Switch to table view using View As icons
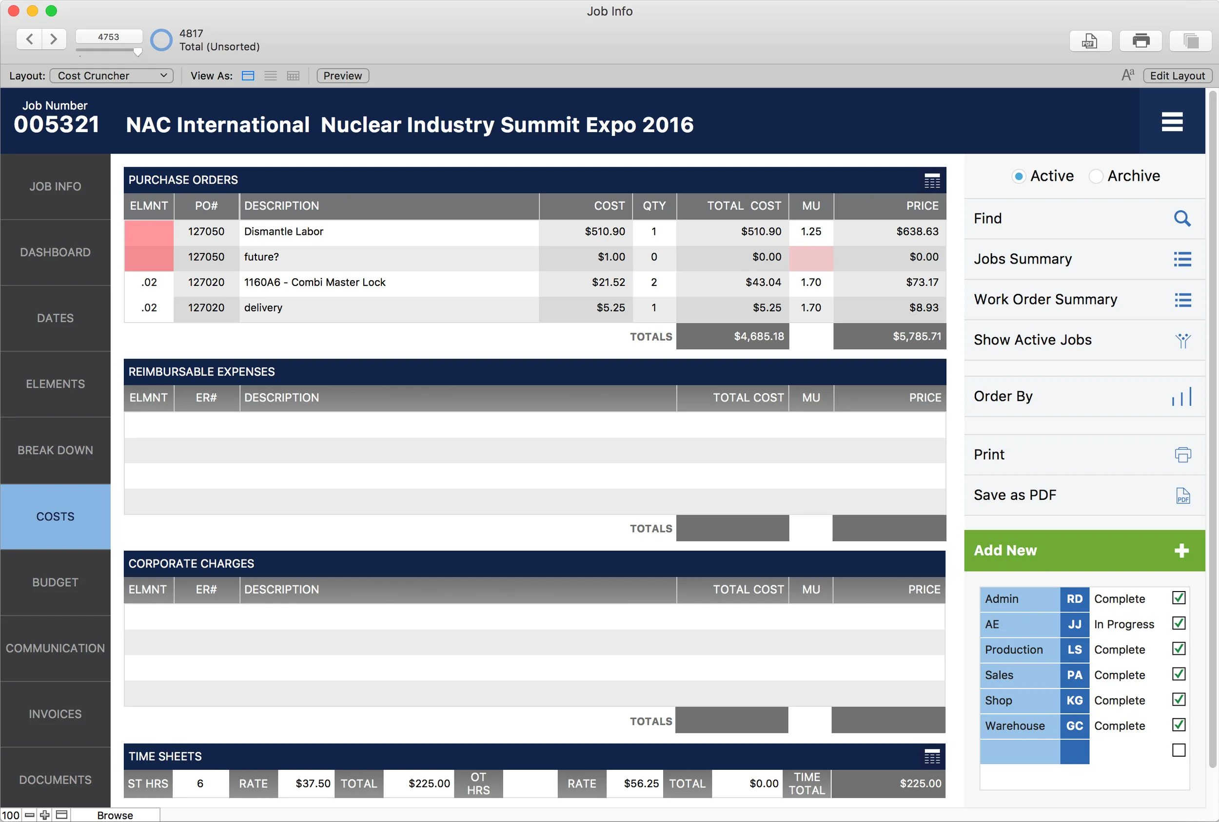1219x822 pixels. point(293,76)
